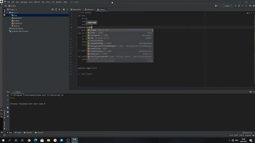Select style.css in project tree
Viewport: 255px width, 143px height.
coord(16,26)
